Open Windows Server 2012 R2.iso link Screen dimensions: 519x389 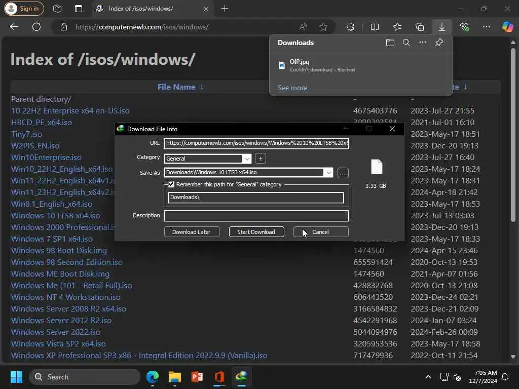[61, 320]
